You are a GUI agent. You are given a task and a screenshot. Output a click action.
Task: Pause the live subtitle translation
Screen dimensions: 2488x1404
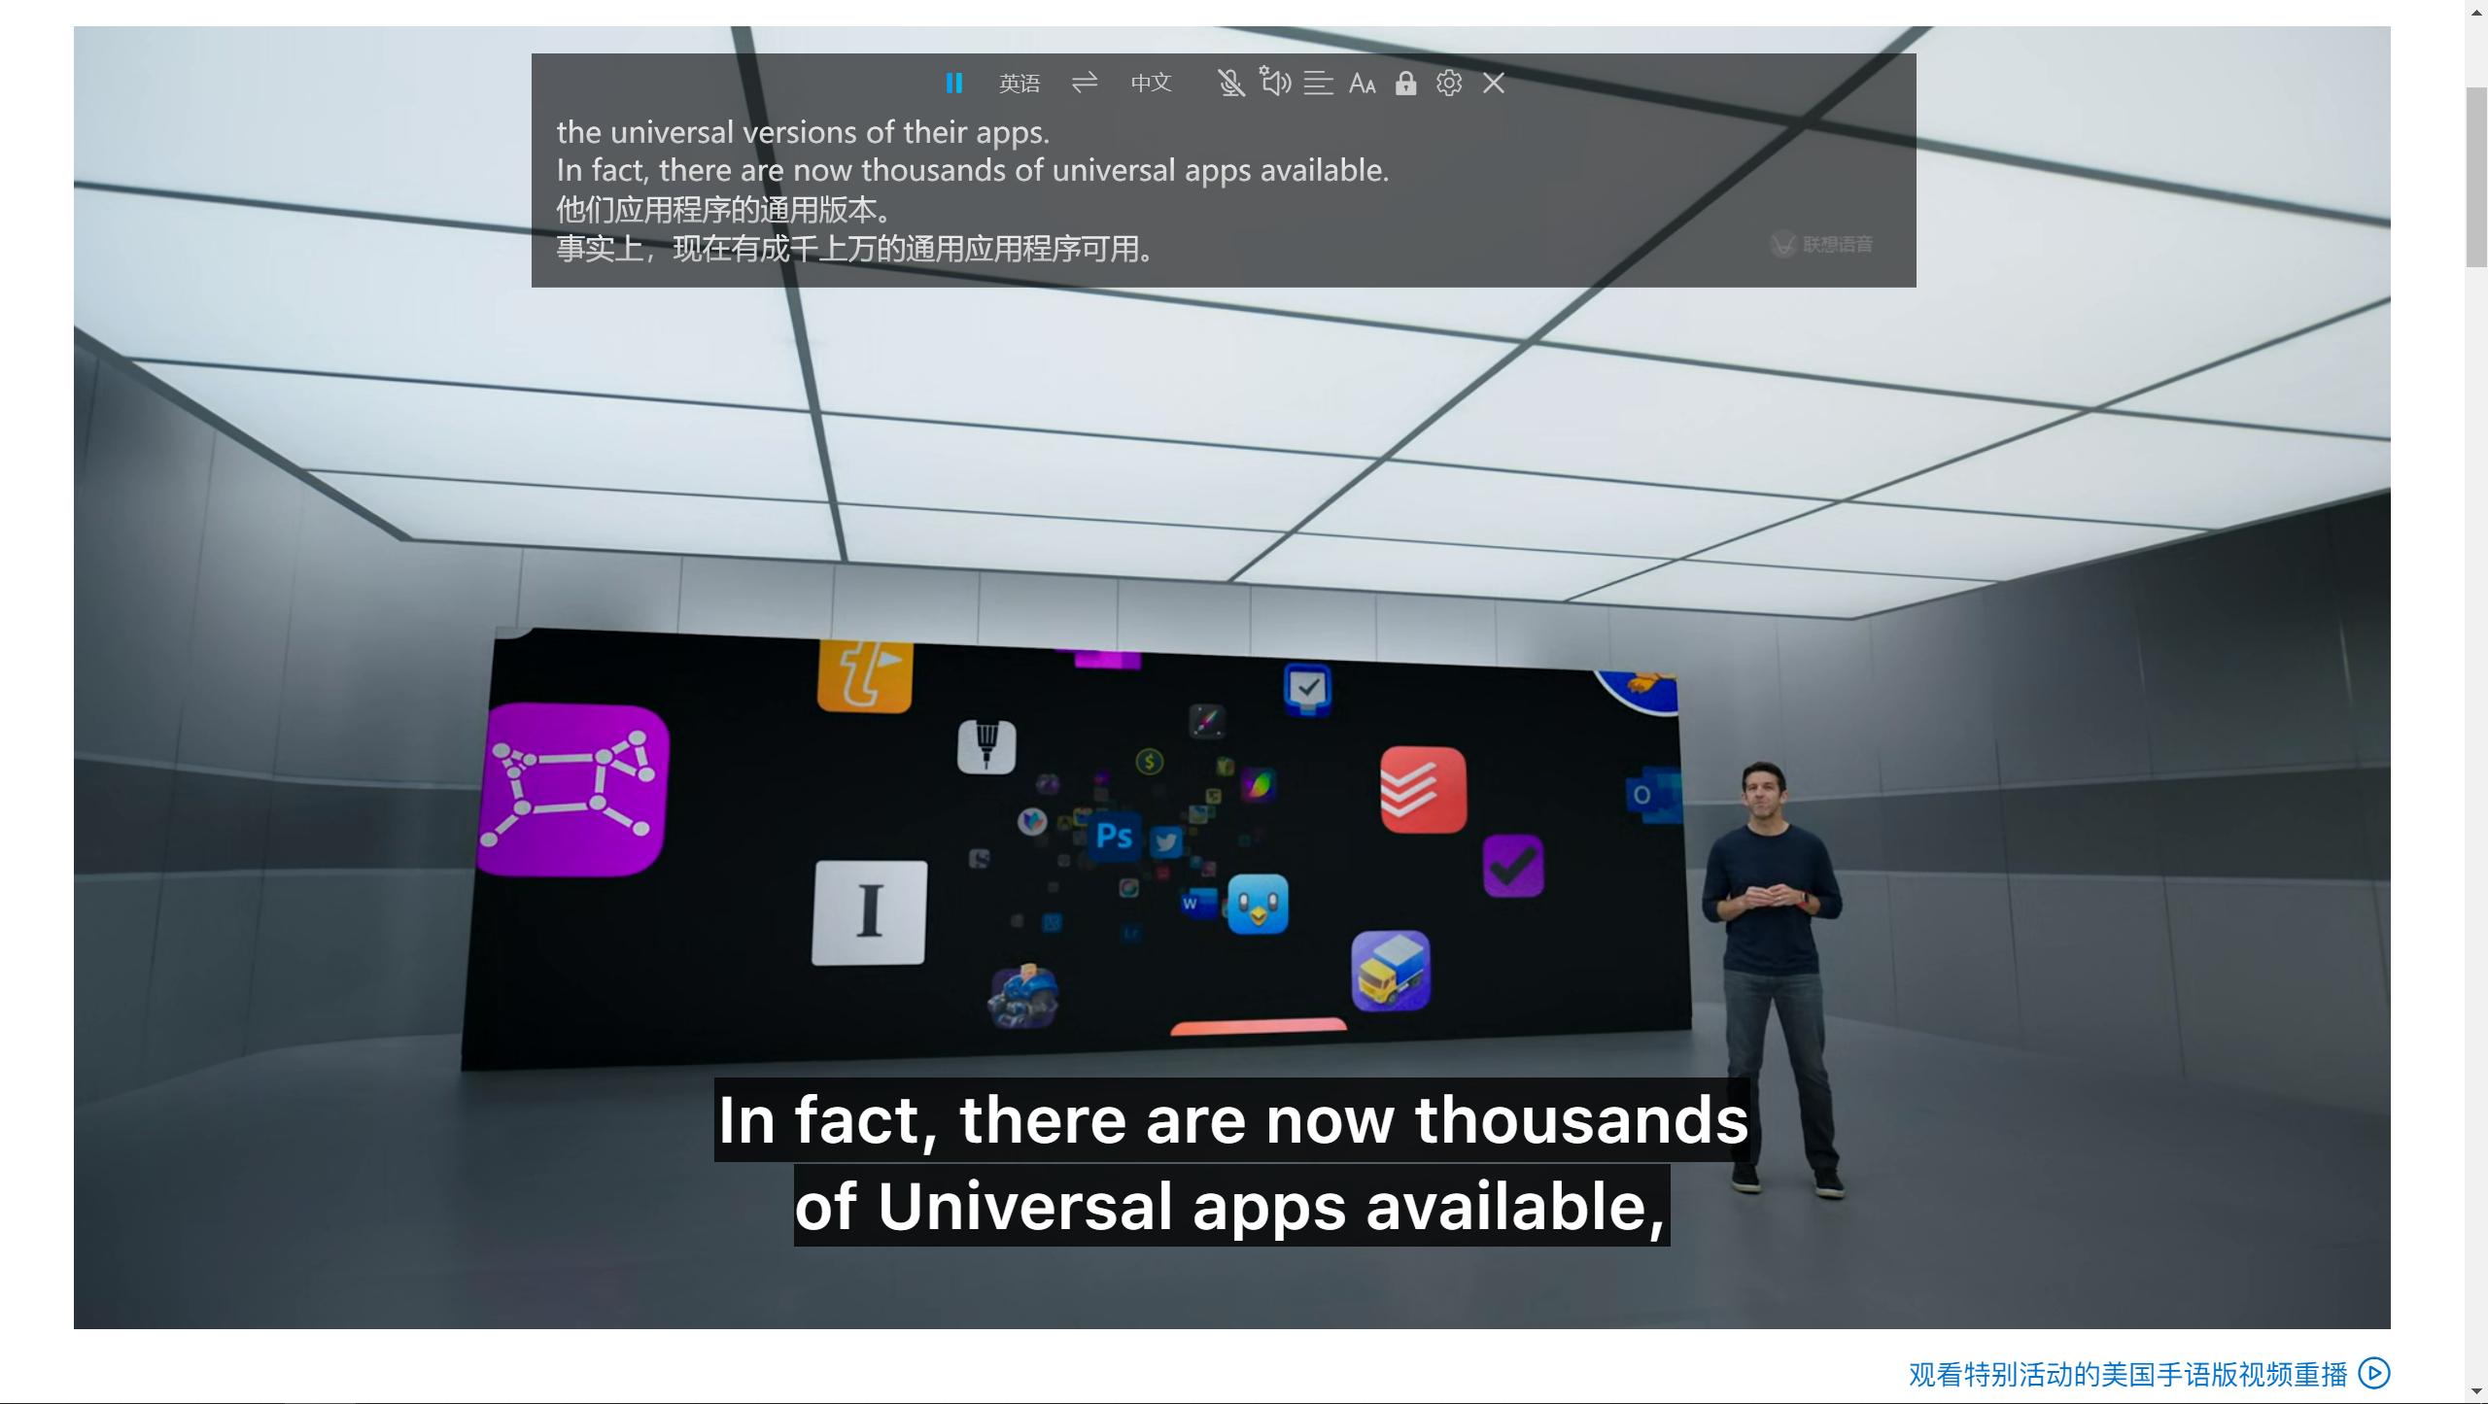(953, 84)
